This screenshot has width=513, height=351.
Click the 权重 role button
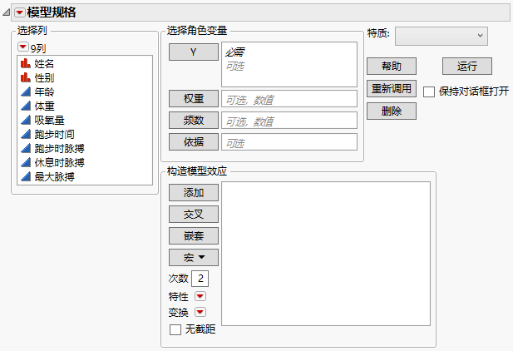194,98
